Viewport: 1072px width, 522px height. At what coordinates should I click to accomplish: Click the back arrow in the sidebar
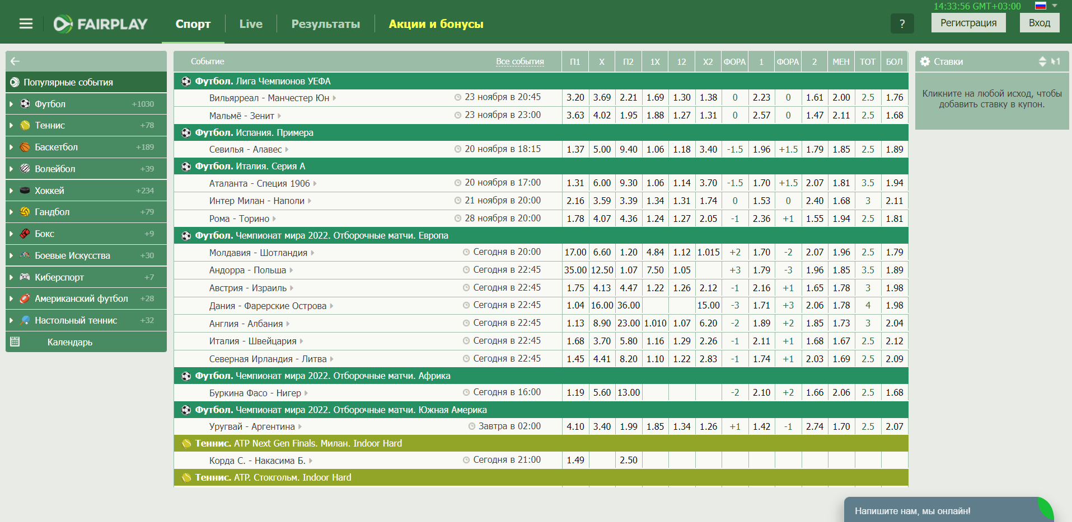pos(15,61)
